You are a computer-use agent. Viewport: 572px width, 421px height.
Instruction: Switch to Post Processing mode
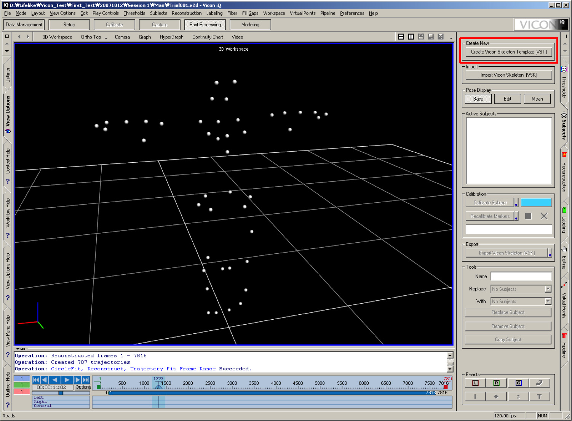205,25
